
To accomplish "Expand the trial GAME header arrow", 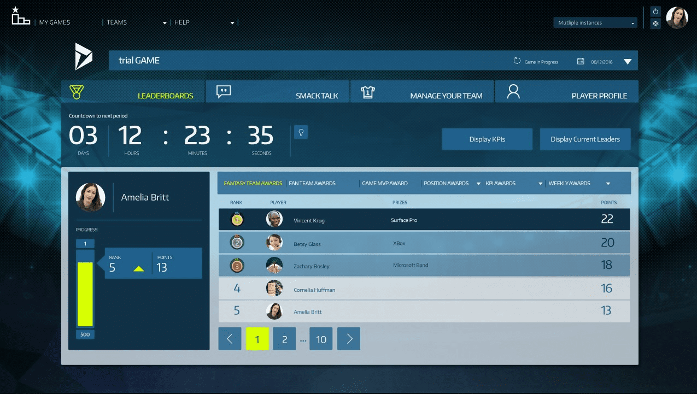I will tap(628, 62).
